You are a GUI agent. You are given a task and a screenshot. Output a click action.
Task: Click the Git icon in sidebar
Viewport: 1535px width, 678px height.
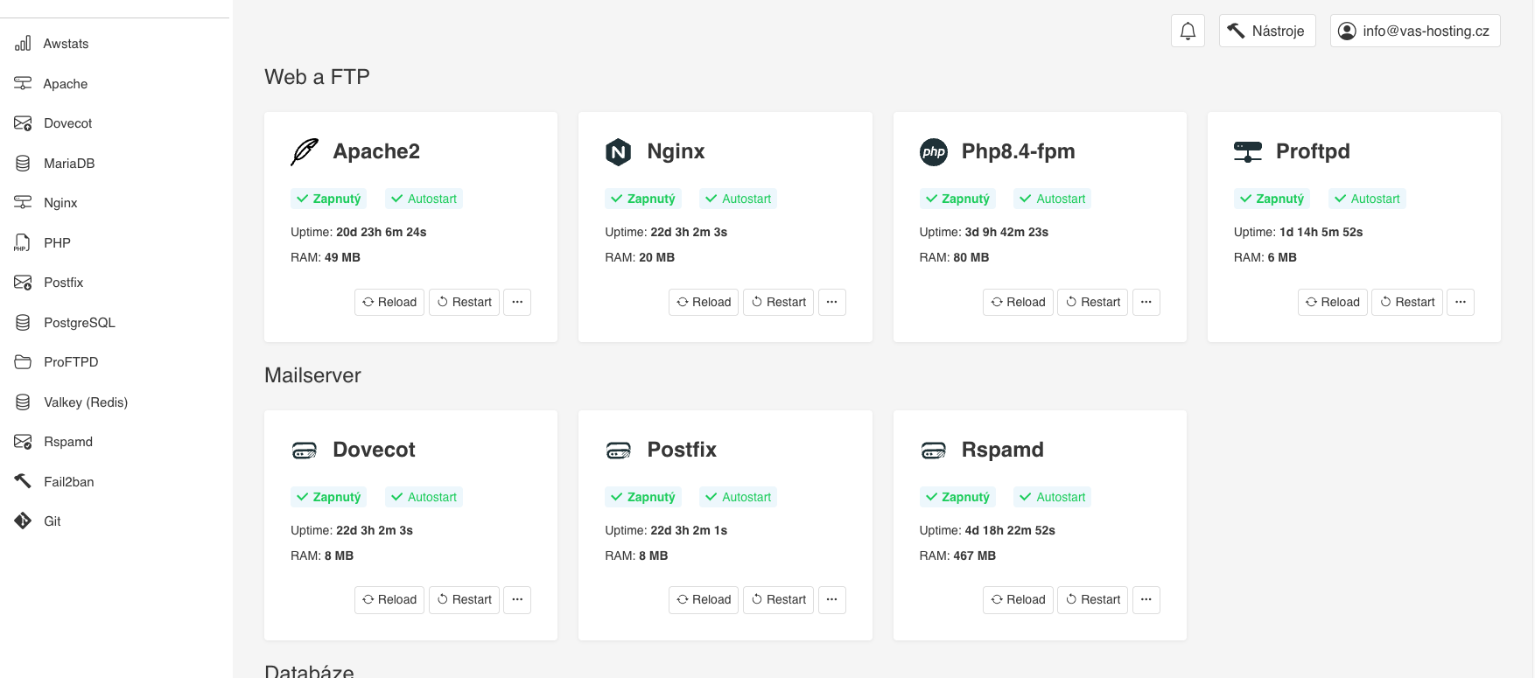(x=23, y=521)
